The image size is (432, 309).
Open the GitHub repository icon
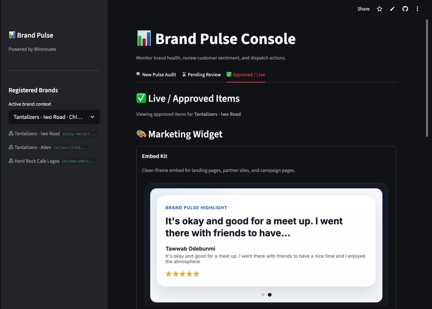(405, 9)
